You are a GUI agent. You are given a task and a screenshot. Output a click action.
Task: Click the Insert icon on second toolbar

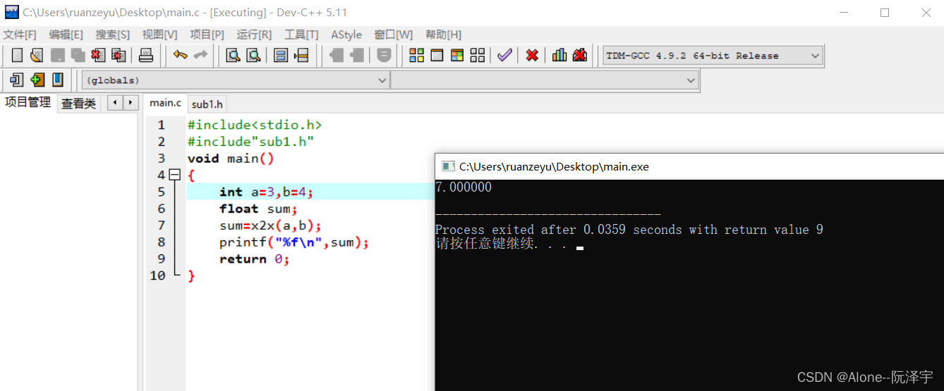[x=17, y=80]
